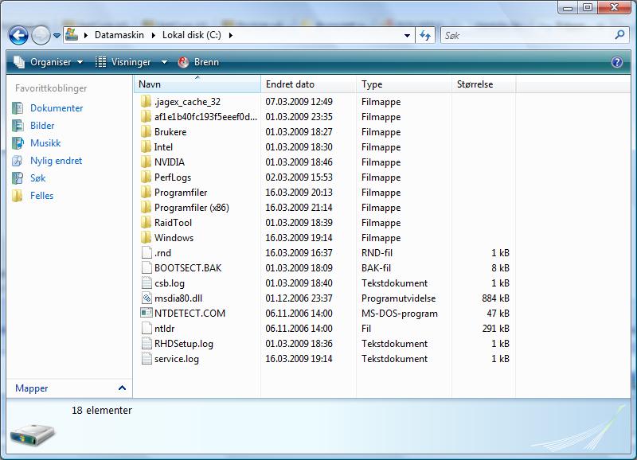This screenshot has height=460, width=637.
Task: Open recent pages dropdown beside navigation arrows
Action: pyautogui.click(x=57, y=36)
